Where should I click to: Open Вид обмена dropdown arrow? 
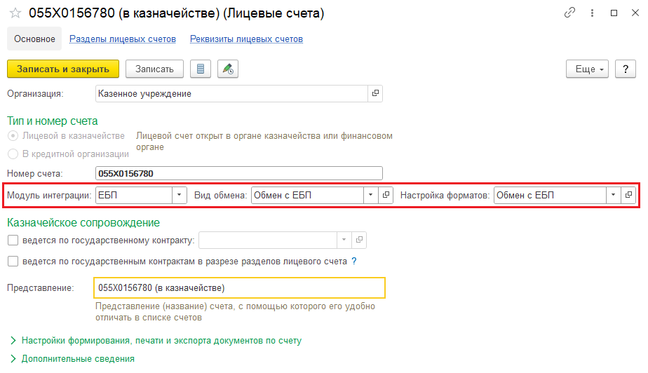[370, 195]
